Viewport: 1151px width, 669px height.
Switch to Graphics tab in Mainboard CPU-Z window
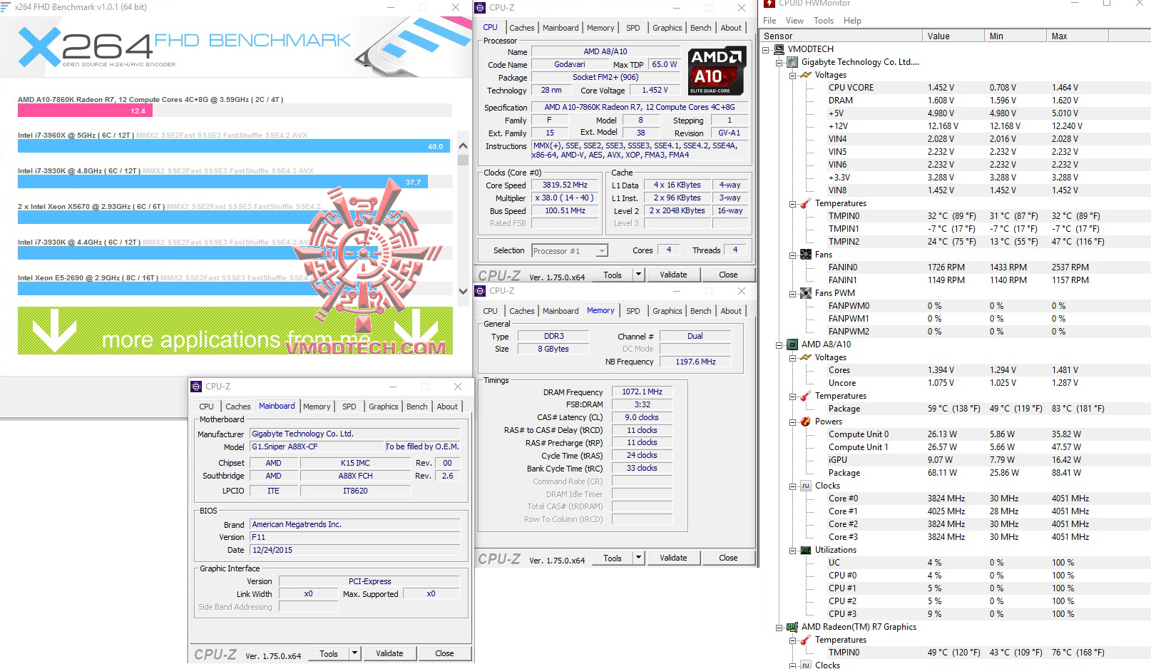[x=384, y=407]
